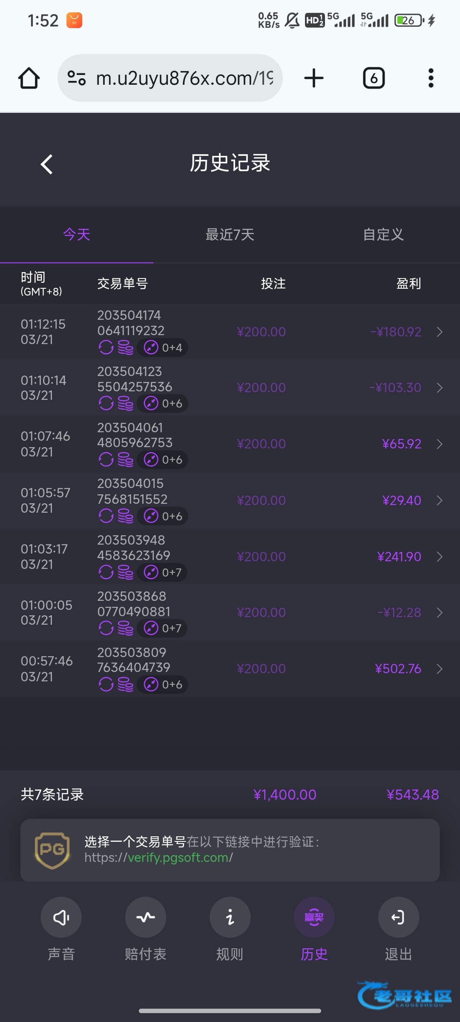Select the history (历史) icon

click(x=314, y=917)
